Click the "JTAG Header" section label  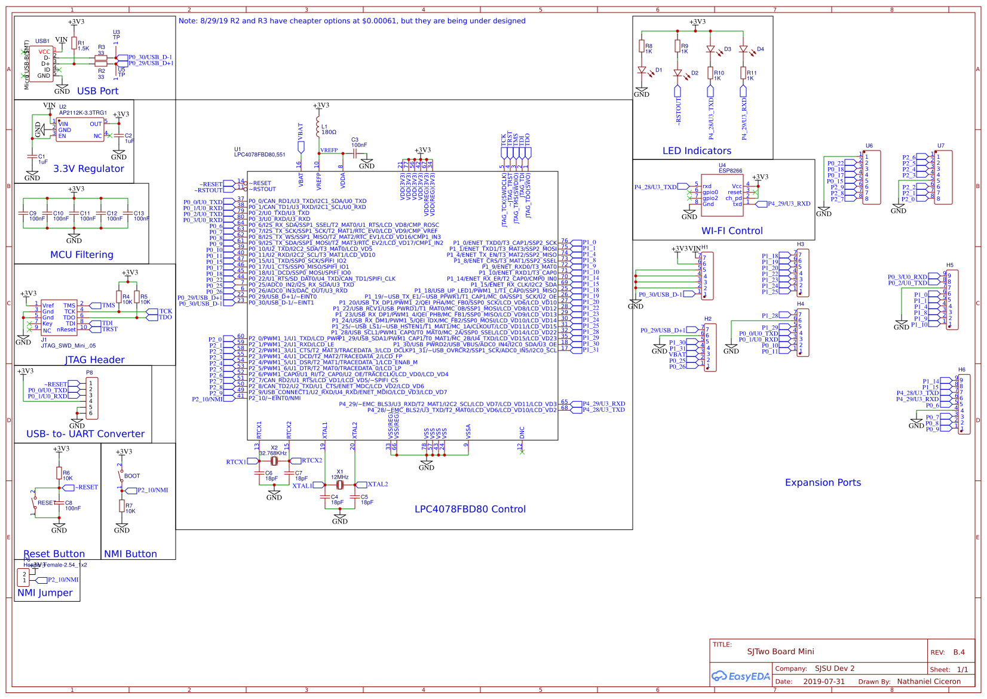point(95,359)
